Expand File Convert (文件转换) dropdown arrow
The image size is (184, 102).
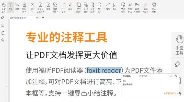tap(81, 11)
